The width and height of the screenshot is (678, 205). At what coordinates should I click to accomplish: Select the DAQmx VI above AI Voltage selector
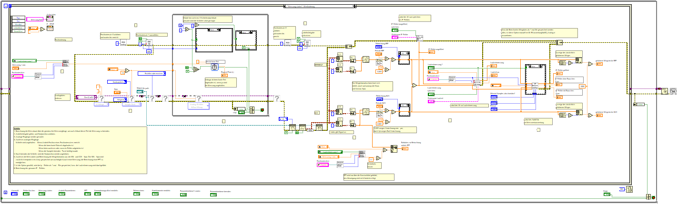point(101,98)
